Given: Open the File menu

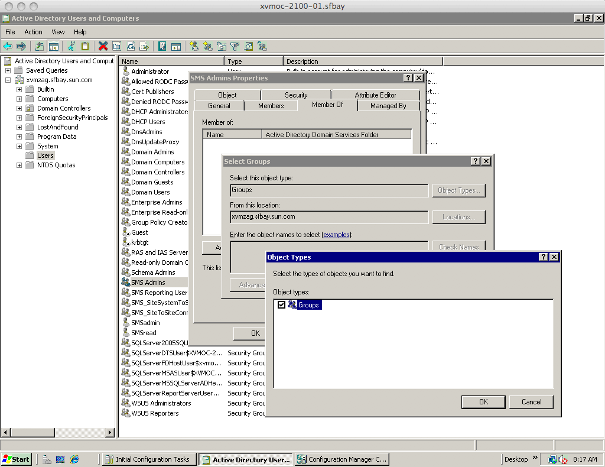Looking at the screenshot, I should pos(10,32).
